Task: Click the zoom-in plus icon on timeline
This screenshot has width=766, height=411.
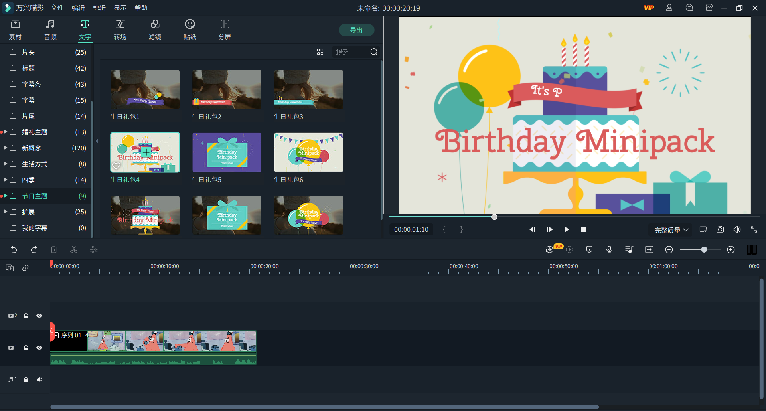Action: pyautogui.click(x=730, y=249)
